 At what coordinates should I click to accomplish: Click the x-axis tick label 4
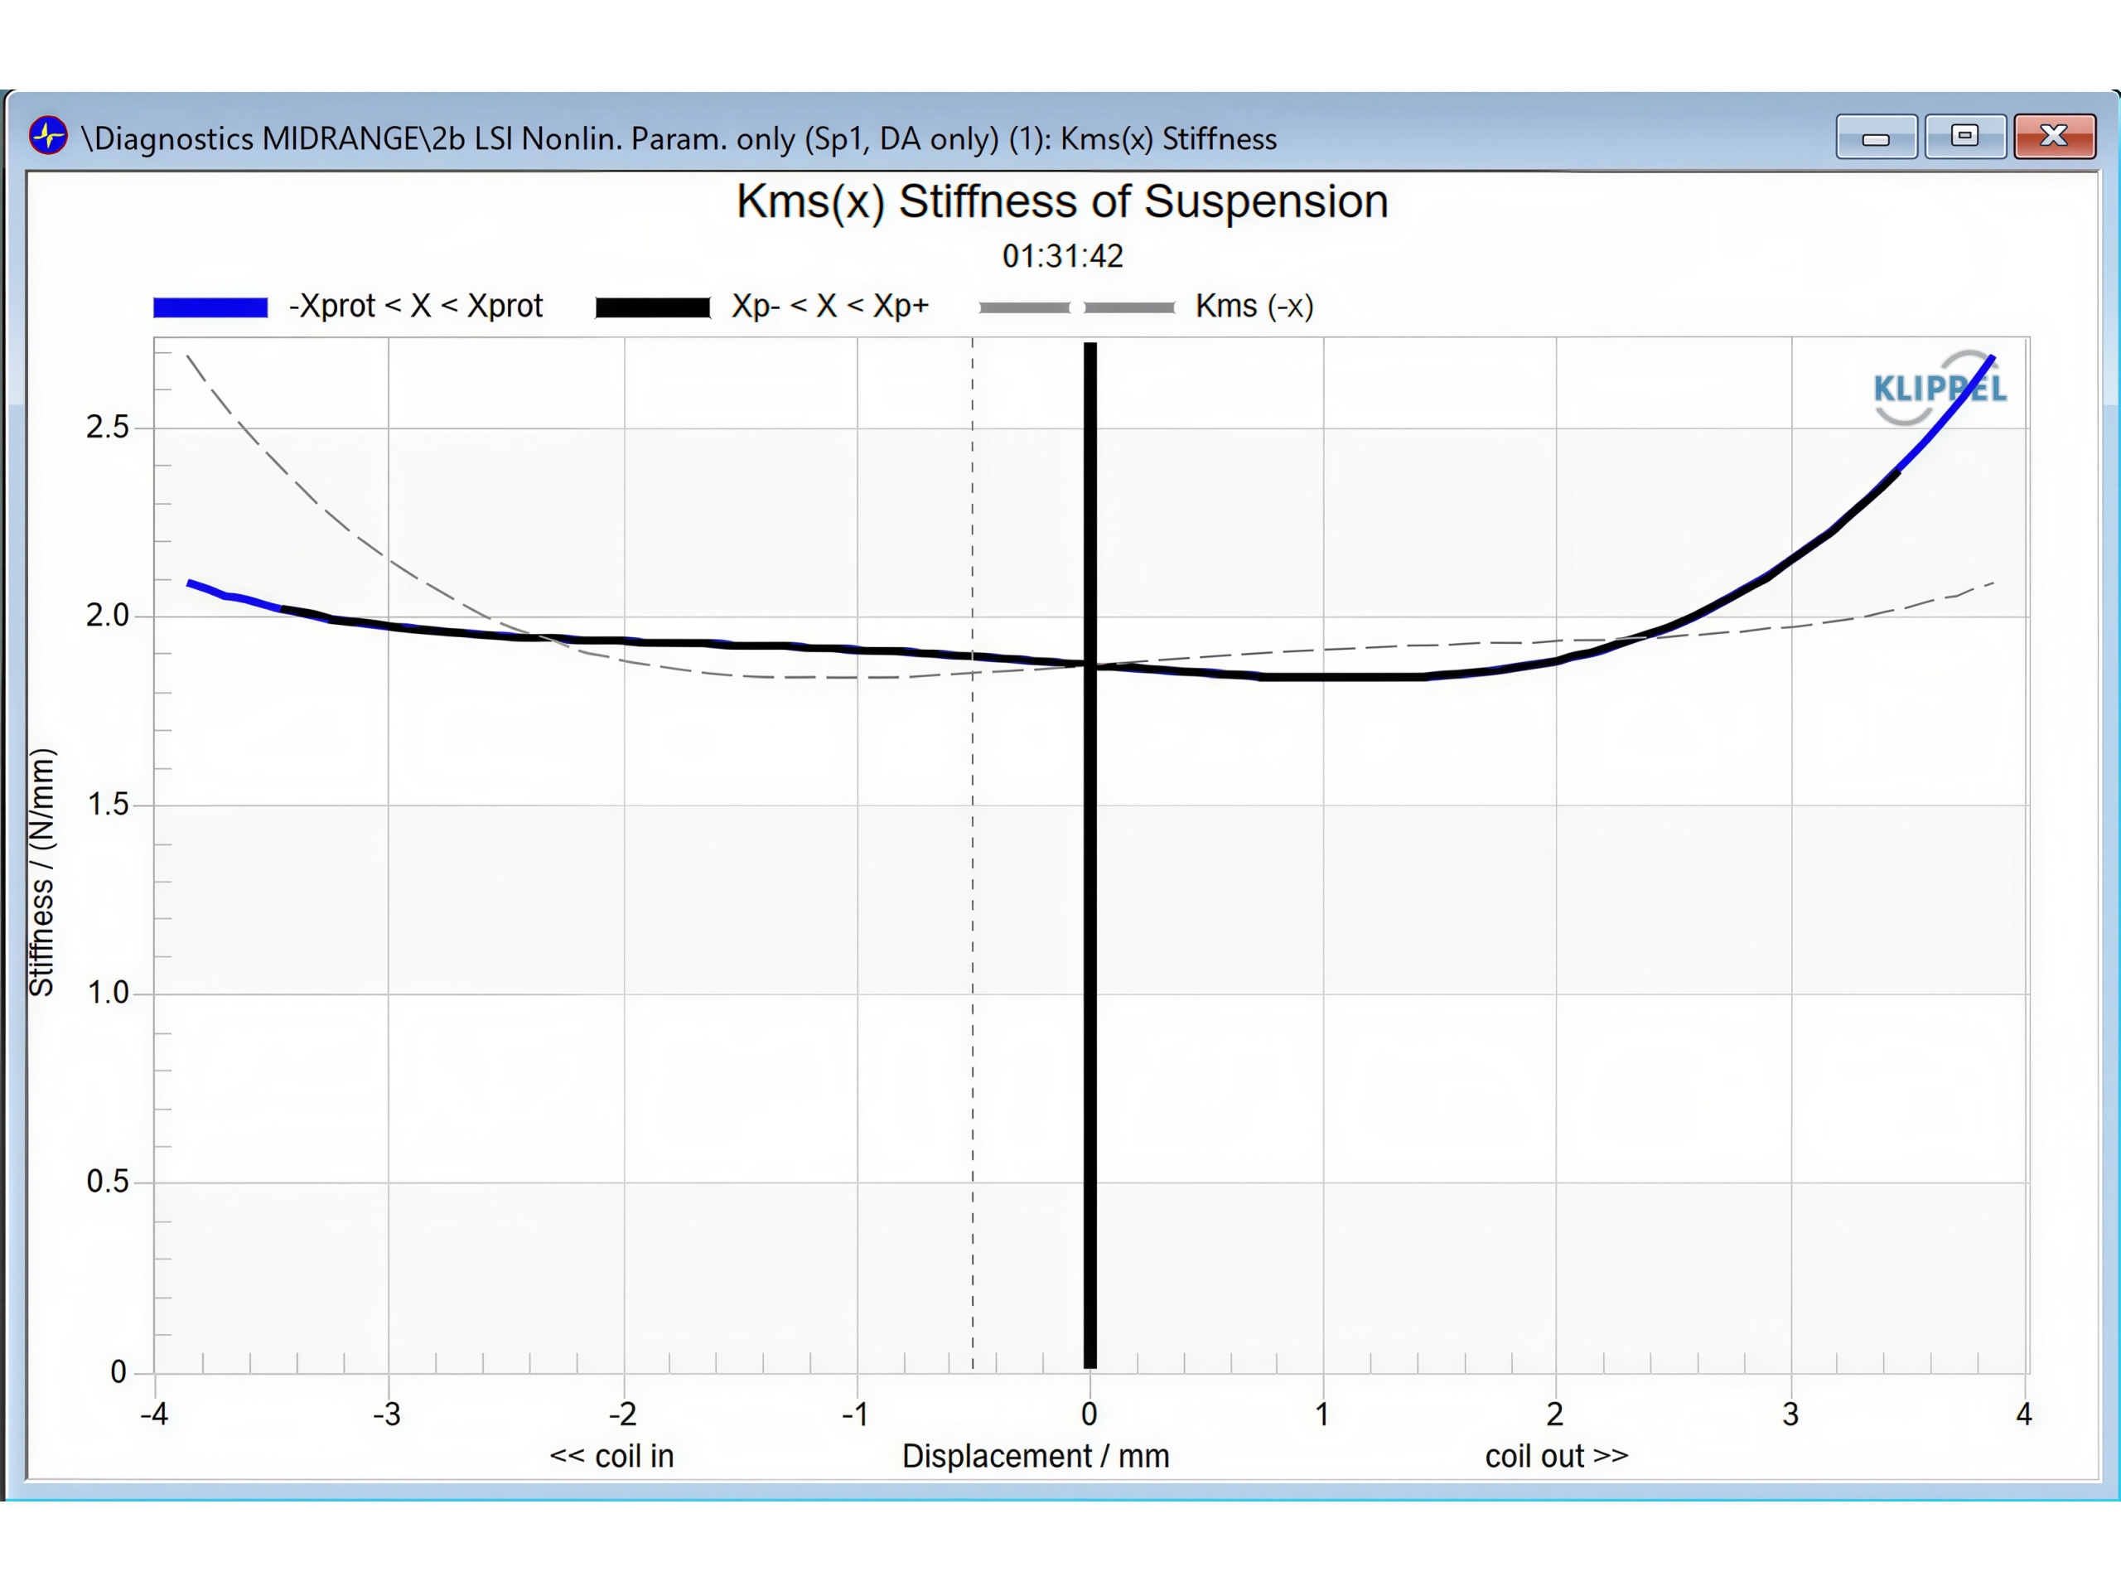pyautogui.click(x=2024, y=1414)
